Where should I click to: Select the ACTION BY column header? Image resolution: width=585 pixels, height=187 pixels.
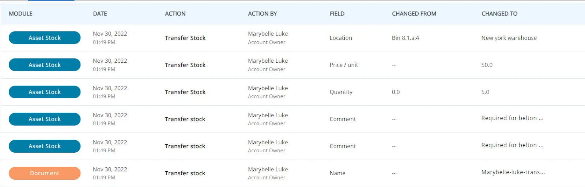click(x=262, y=14)
